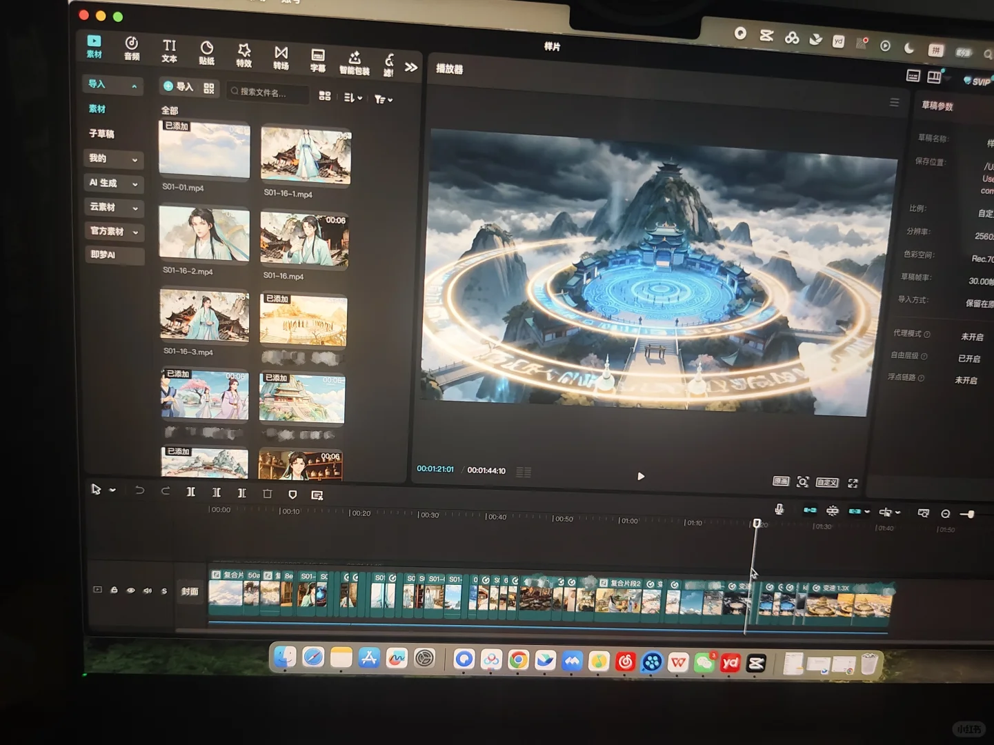Focus the 搜索文件名 search field
Screen dimensions: 994x745
[x=268, y=92]
